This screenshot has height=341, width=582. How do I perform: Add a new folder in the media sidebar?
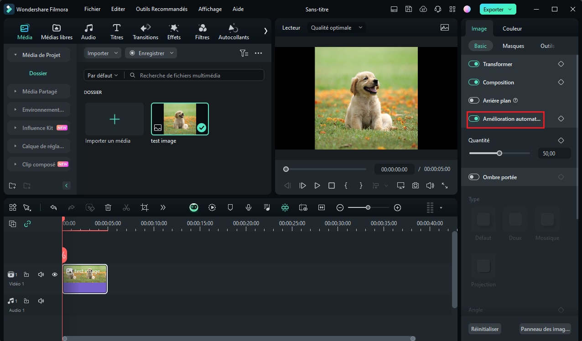[12, 186]
